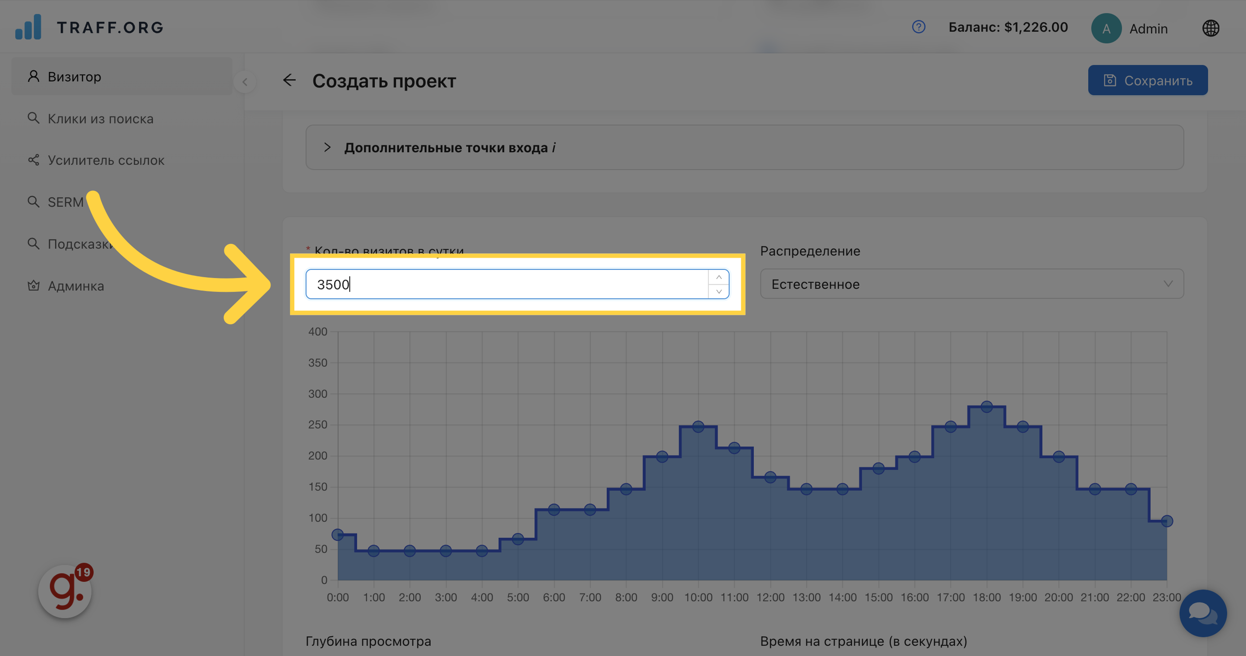Open the g. widget with 19 badge
Viewport: 1246px width, 656px height.
65,590
